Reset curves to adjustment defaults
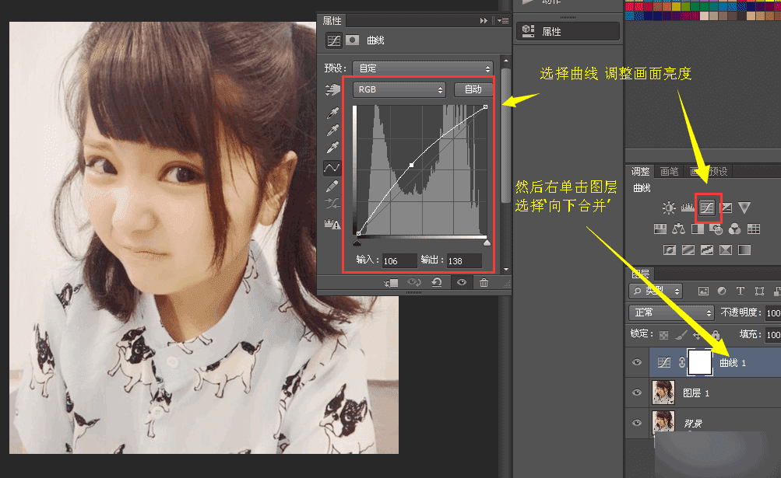The width and height of the screenshot is (781, 478). 437,282
